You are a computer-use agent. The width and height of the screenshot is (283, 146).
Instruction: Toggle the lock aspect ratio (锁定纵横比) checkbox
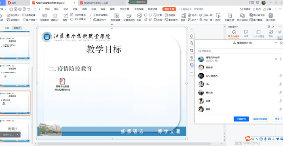coord(94,15)
